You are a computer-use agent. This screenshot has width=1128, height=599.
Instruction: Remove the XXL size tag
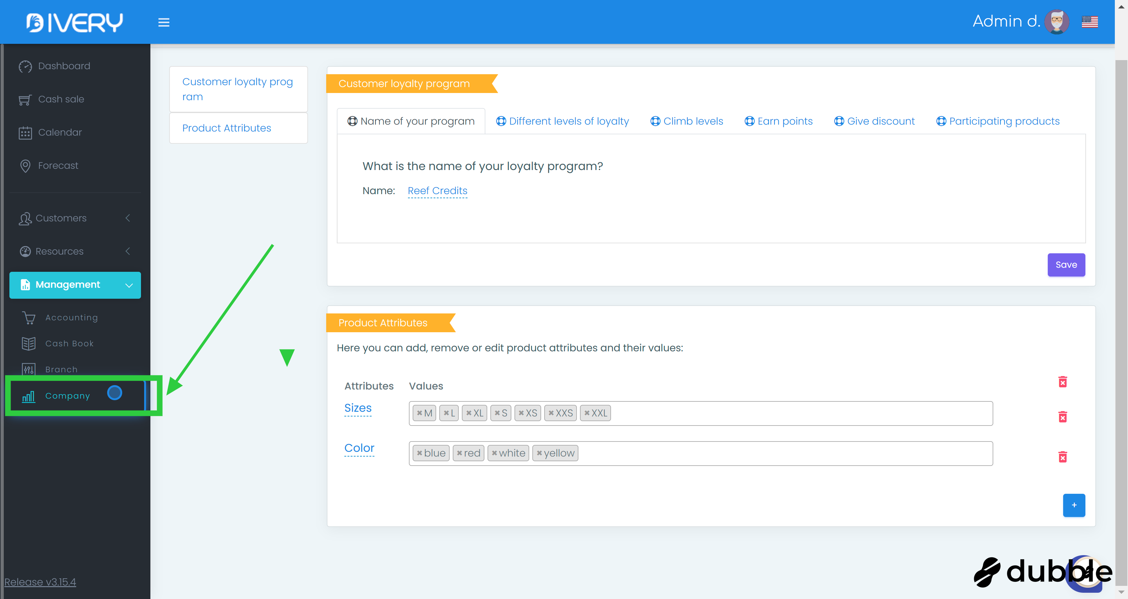(x=587, y=413)
